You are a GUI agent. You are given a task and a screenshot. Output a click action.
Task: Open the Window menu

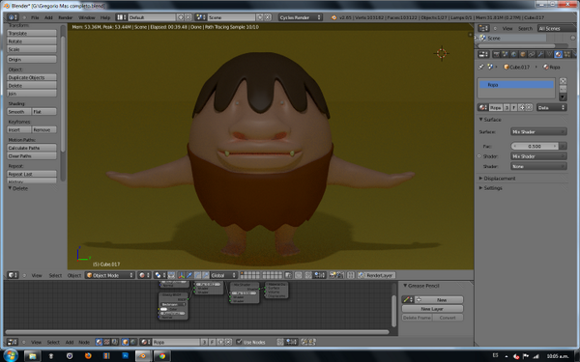(x=87, y=17)
